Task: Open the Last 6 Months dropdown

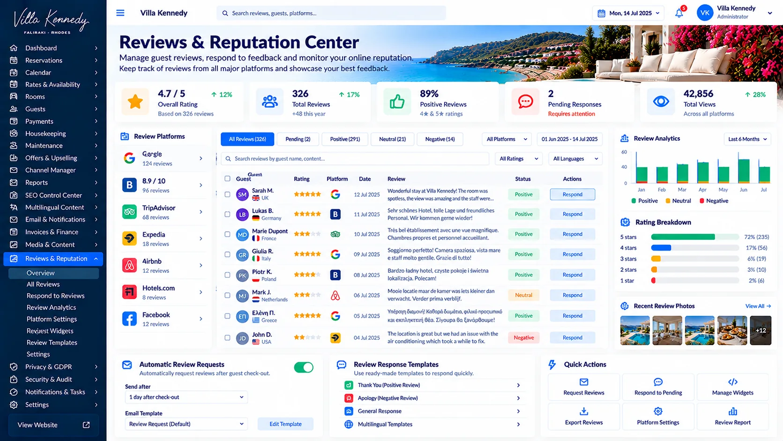Action: click(747, 139)
